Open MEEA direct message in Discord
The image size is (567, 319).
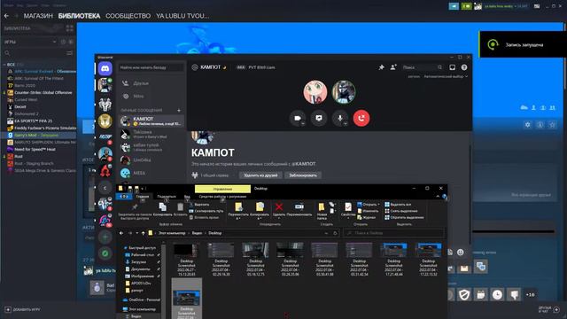pyautogui.click(x=151, y=173)
